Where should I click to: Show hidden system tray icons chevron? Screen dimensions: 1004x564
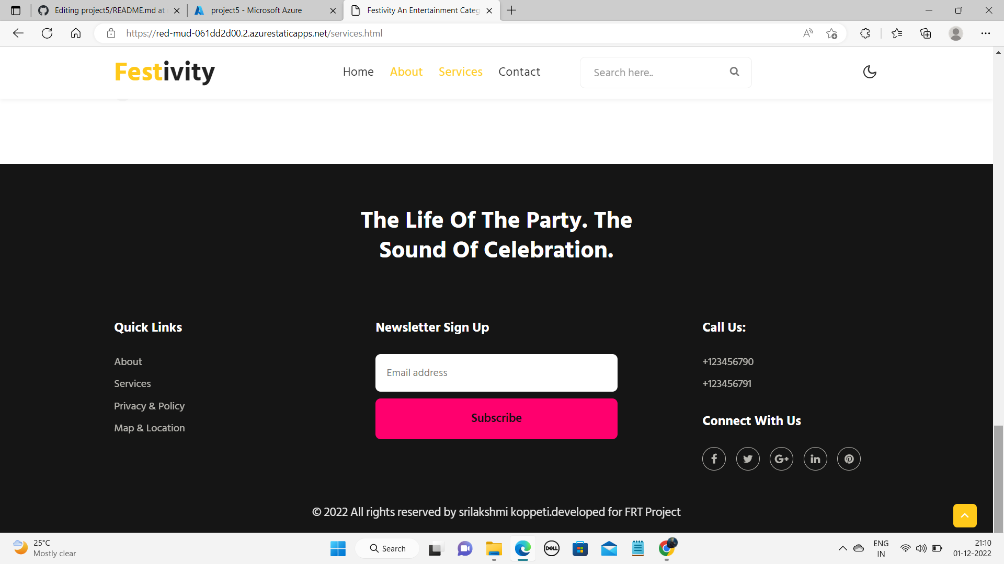(842, 548)
